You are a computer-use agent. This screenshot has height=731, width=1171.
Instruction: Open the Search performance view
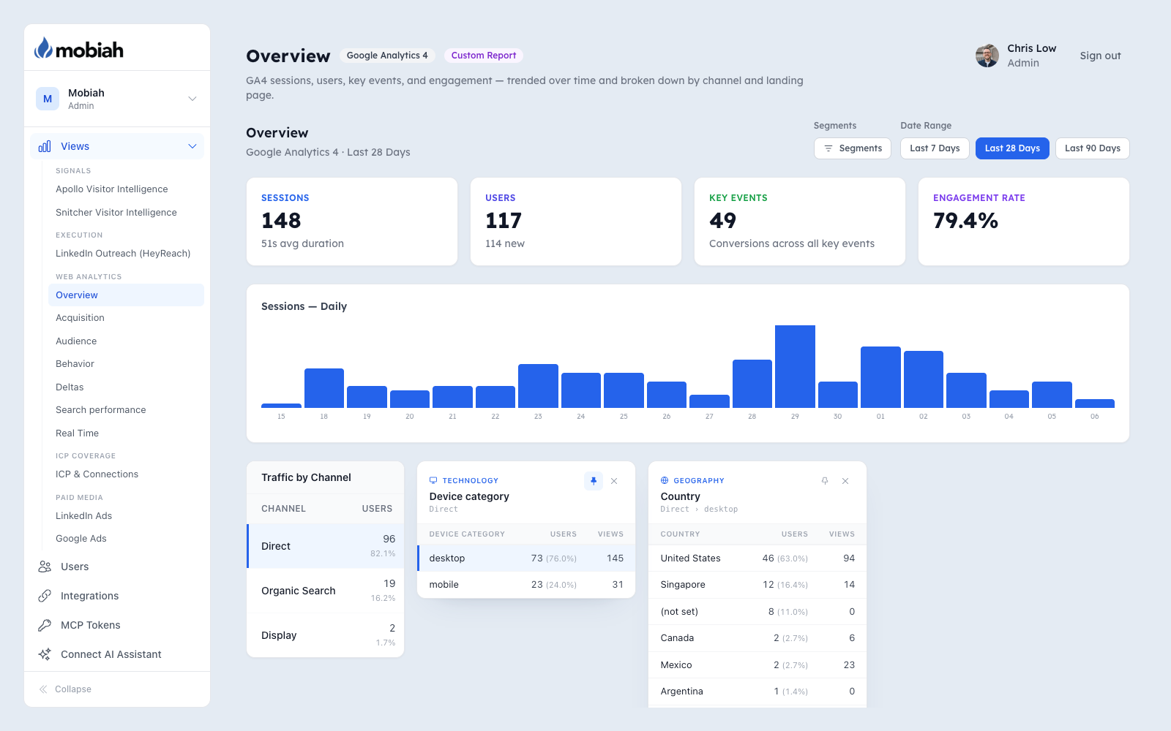coord(101,410)
